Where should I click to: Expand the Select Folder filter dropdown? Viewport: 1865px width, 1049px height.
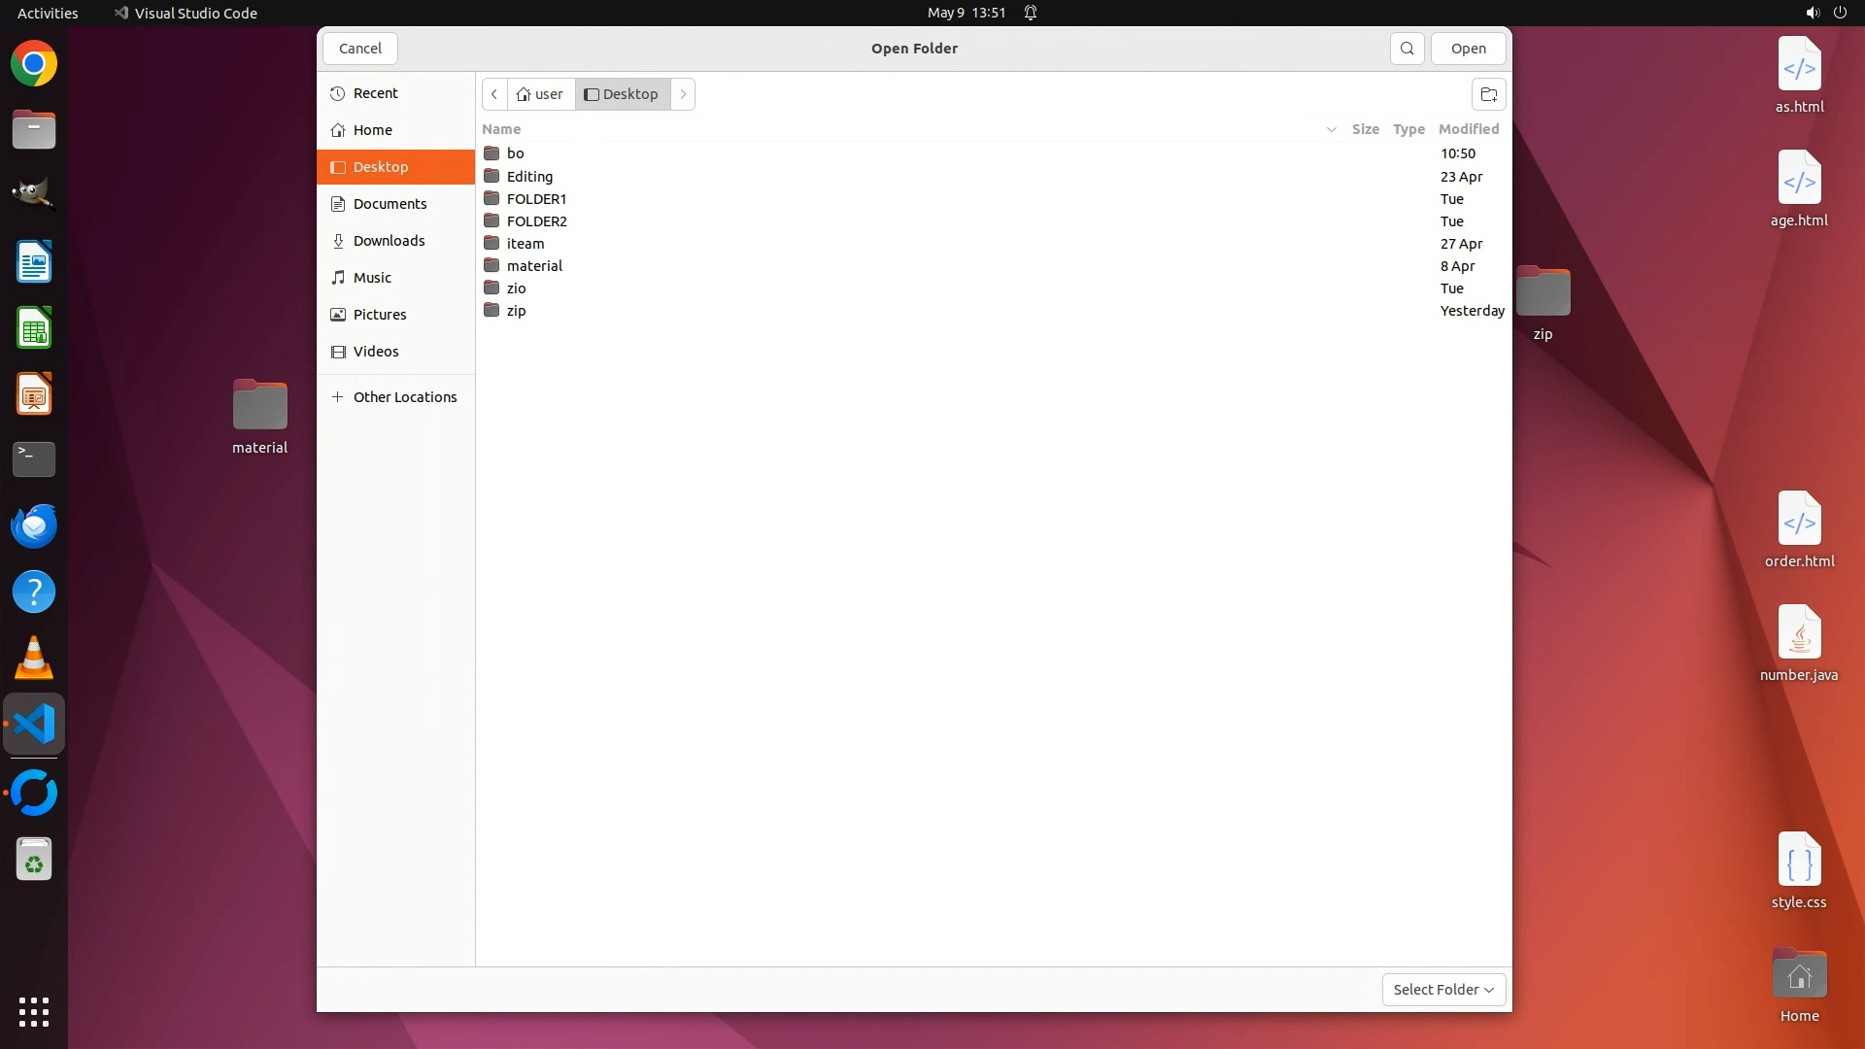[x=1443, y=990]
